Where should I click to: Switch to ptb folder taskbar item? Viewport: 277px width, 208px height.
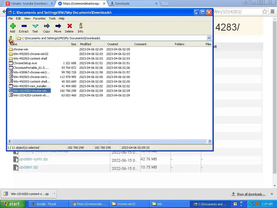(x=169, y=204)
